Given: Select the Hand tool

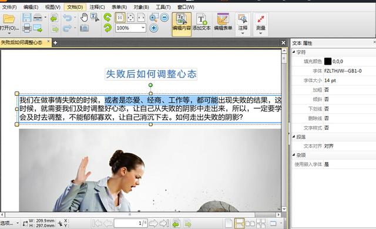Looking at the screenshot, I should coord(84,18).
